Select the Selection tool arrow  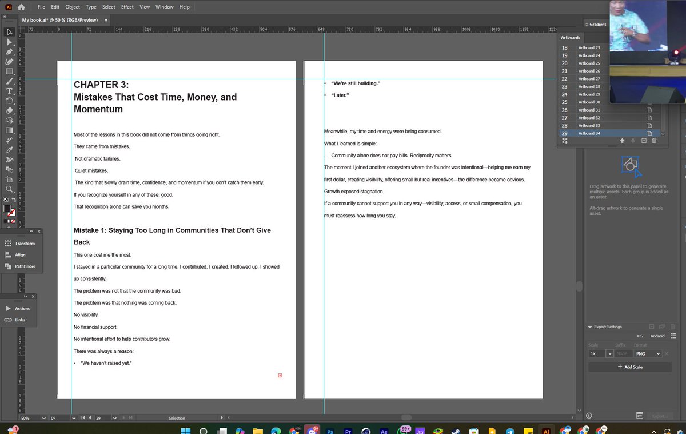pos(9,33)
